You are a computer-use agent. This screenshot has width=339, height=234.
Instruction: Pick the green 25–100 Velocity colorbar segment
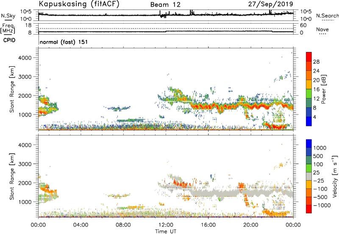coord(309,168)
